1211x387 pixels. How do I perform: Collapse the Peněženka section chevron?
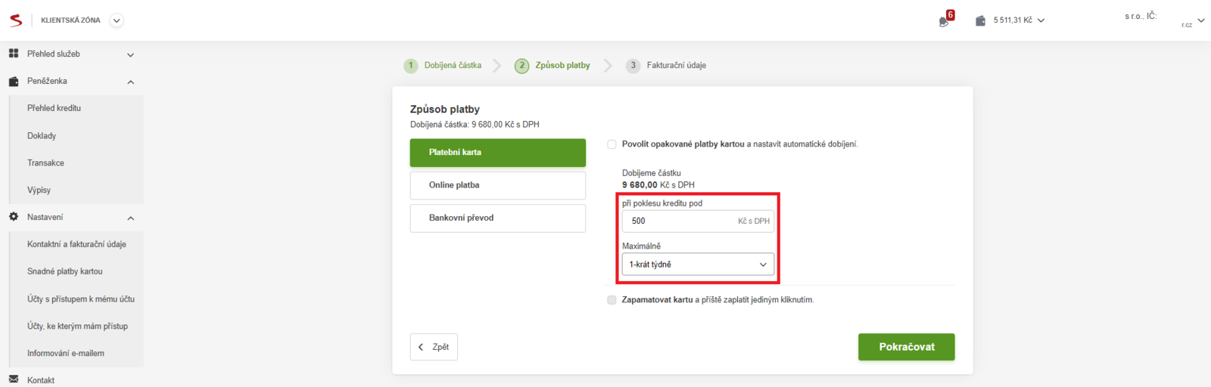(130, 82)
